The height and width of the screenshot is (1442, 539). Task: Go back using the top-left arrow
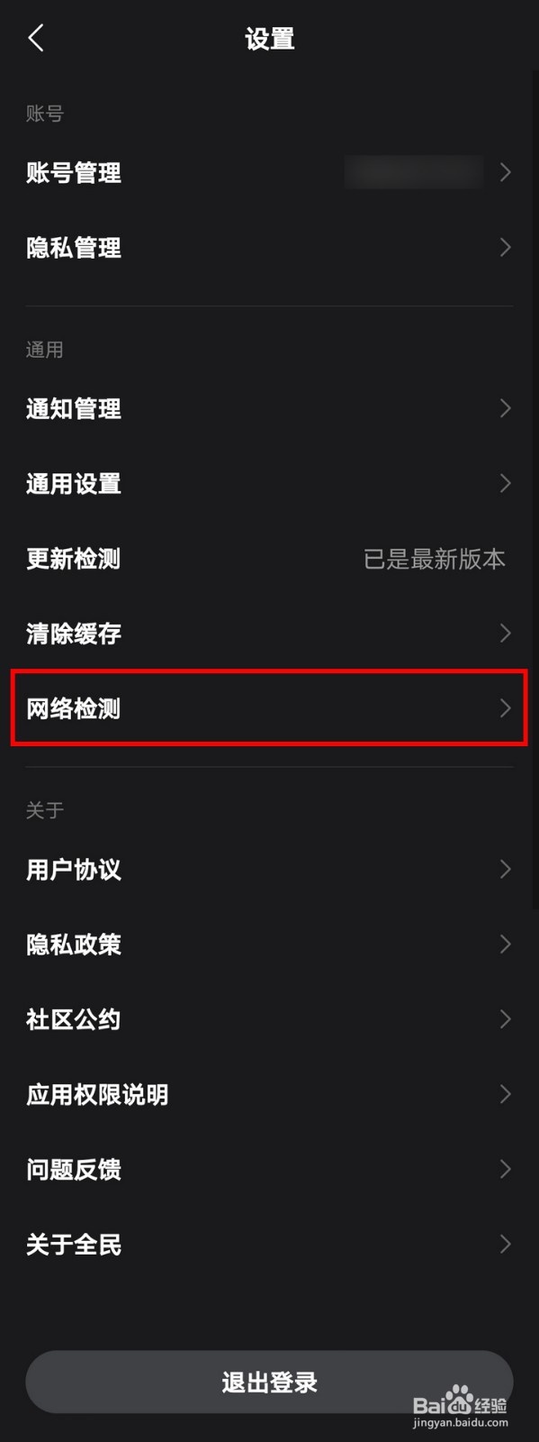36,38
